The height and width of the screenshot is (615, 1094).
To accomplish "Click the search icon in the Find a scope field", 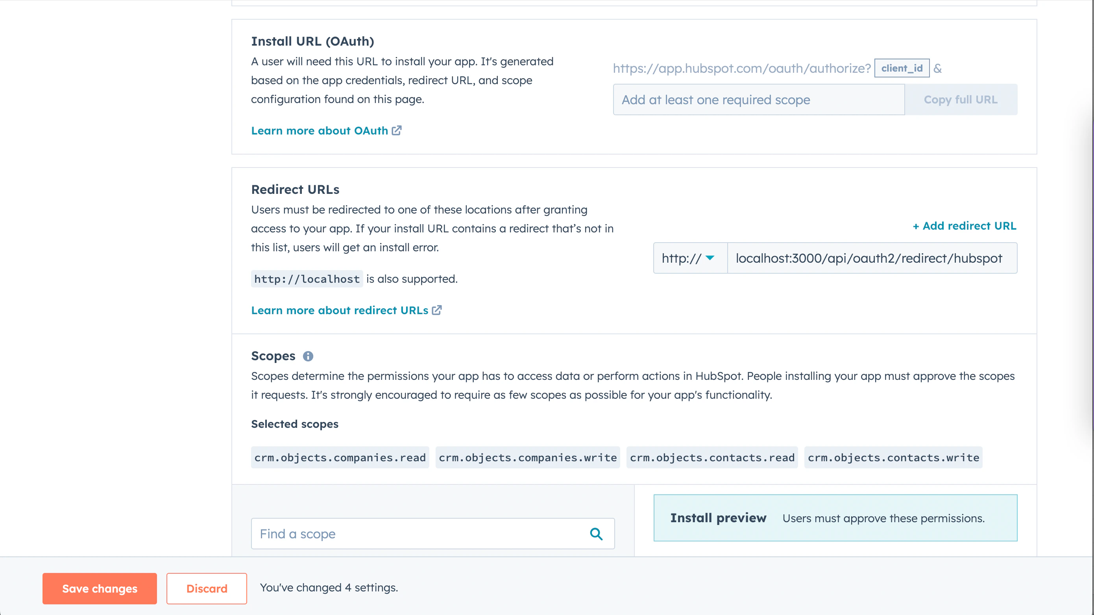I will 596,534.
